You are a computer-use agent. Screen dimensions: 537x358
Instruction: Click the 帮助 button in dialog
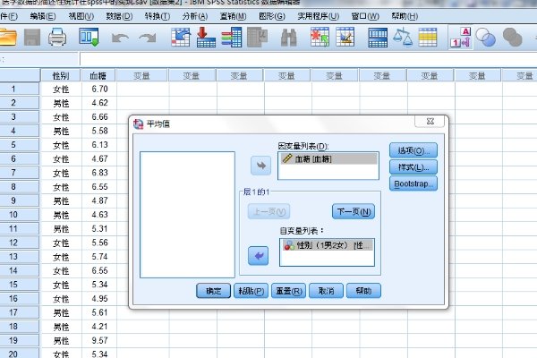coord(363,291)
